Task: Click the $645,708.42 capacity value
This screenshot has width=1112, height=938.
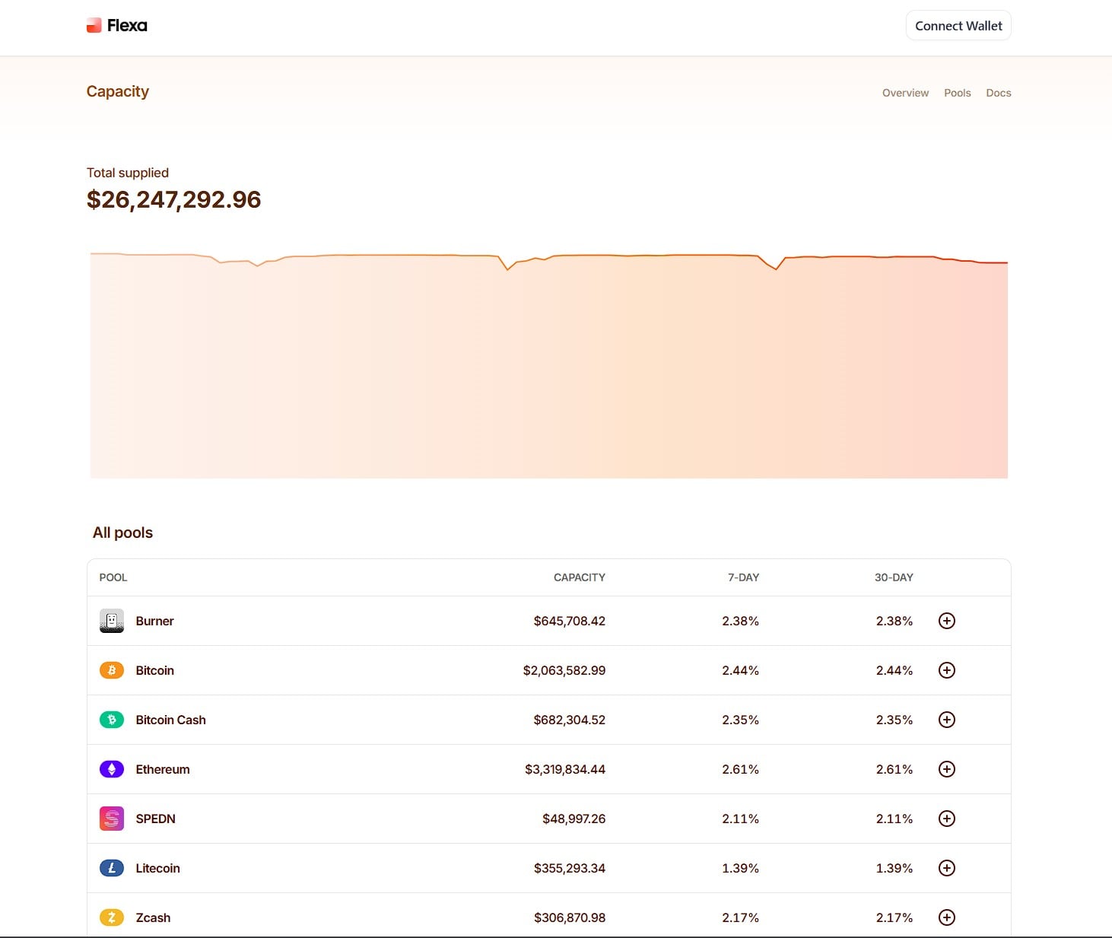Action: (570, 621)
